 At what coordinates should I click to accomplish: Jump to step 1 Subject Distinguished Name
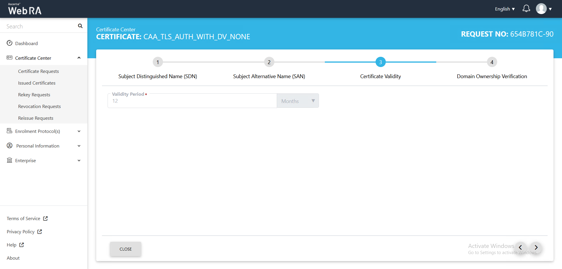[x=158, y=62]
